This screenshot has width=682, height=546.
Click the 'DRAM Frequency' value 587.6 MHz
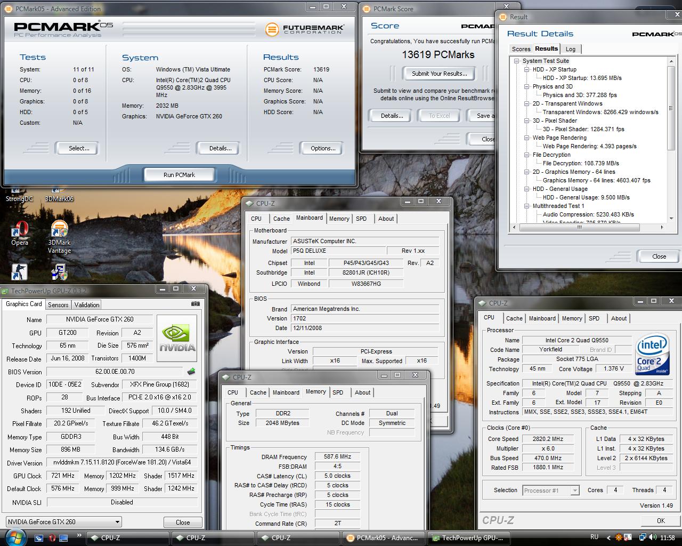pos(337,457)
